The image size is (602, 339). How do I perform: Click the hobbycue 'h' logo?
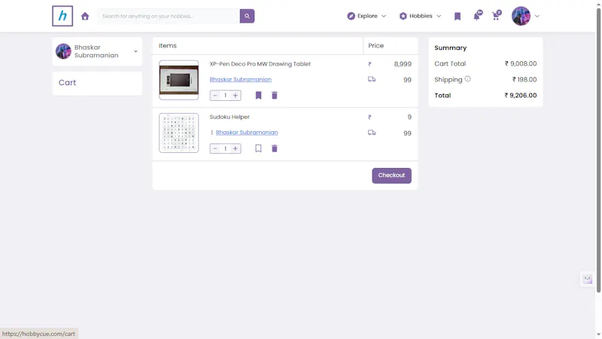(62, 16)
